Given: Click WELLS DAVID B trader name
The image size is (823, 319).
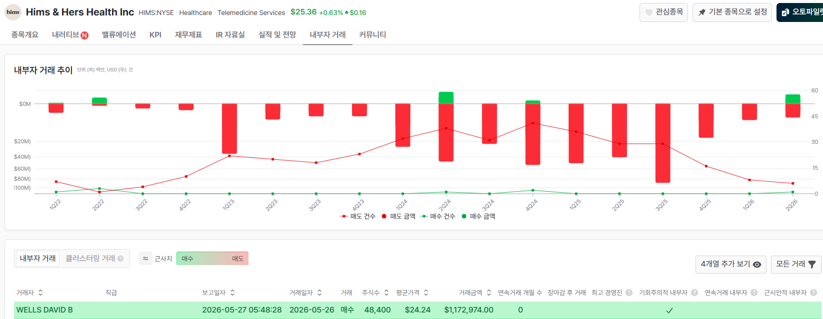Looking at the screenshot, I should (44, 310).
